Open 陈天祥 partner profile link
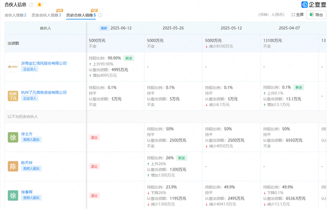Screen dimensions: 328x209 [27, 162]
